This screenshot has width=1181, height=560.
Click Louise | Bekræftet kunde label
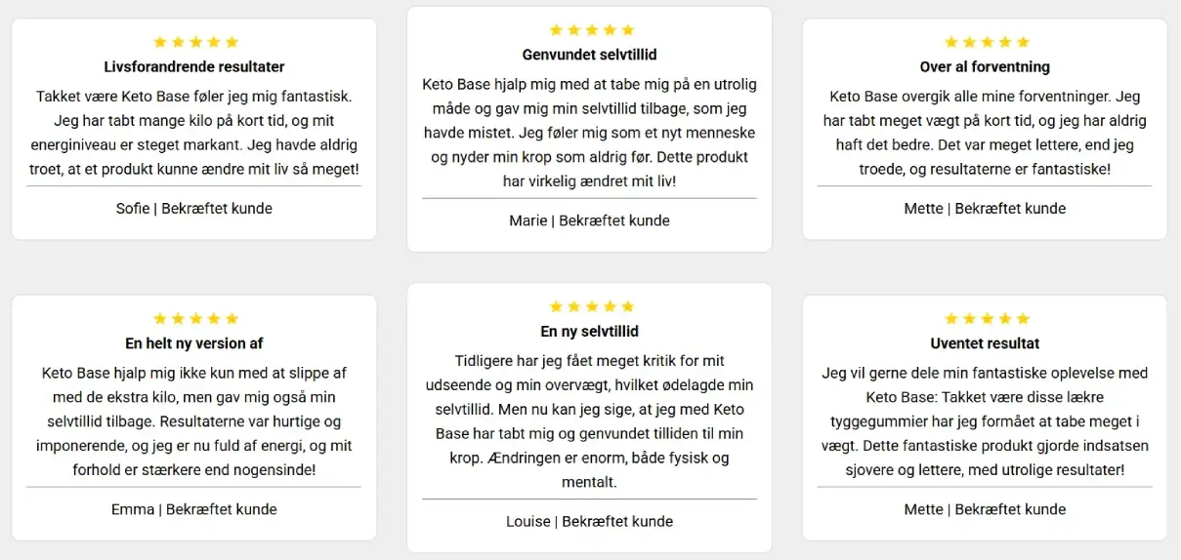(590, 521)
